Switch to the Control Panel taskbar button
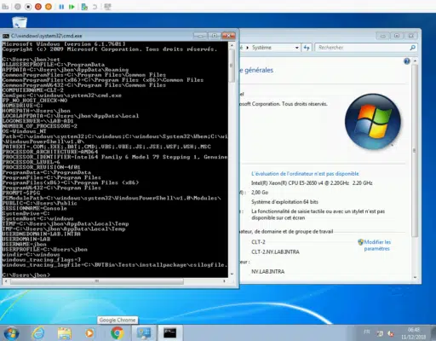Image resolution: width=436 pixels, height=341 pixels. tap(144, 333)
